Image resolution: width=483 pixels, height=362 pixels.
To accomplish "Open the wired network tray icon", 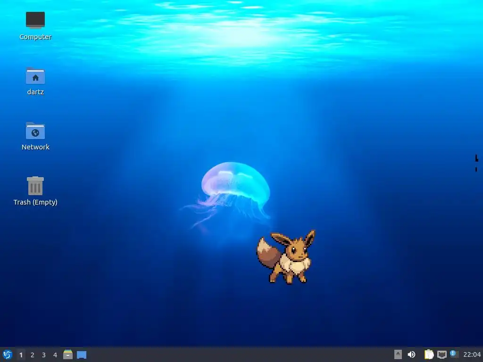I will (x=441, y=354).
